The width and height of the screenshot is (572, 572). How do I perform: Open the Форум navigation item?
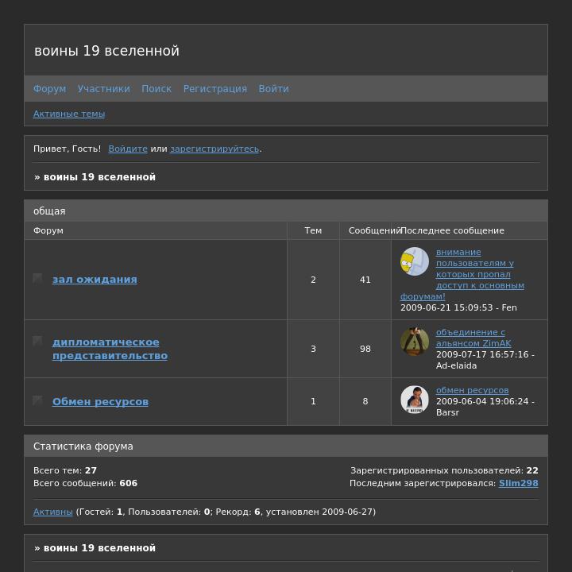pyautogui.click(x=49, y=89)
